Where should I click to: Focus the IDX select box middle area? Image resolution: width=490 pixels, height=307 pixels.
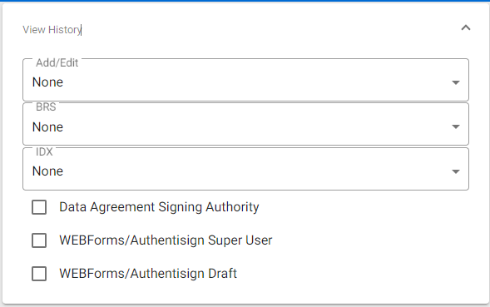245,169
